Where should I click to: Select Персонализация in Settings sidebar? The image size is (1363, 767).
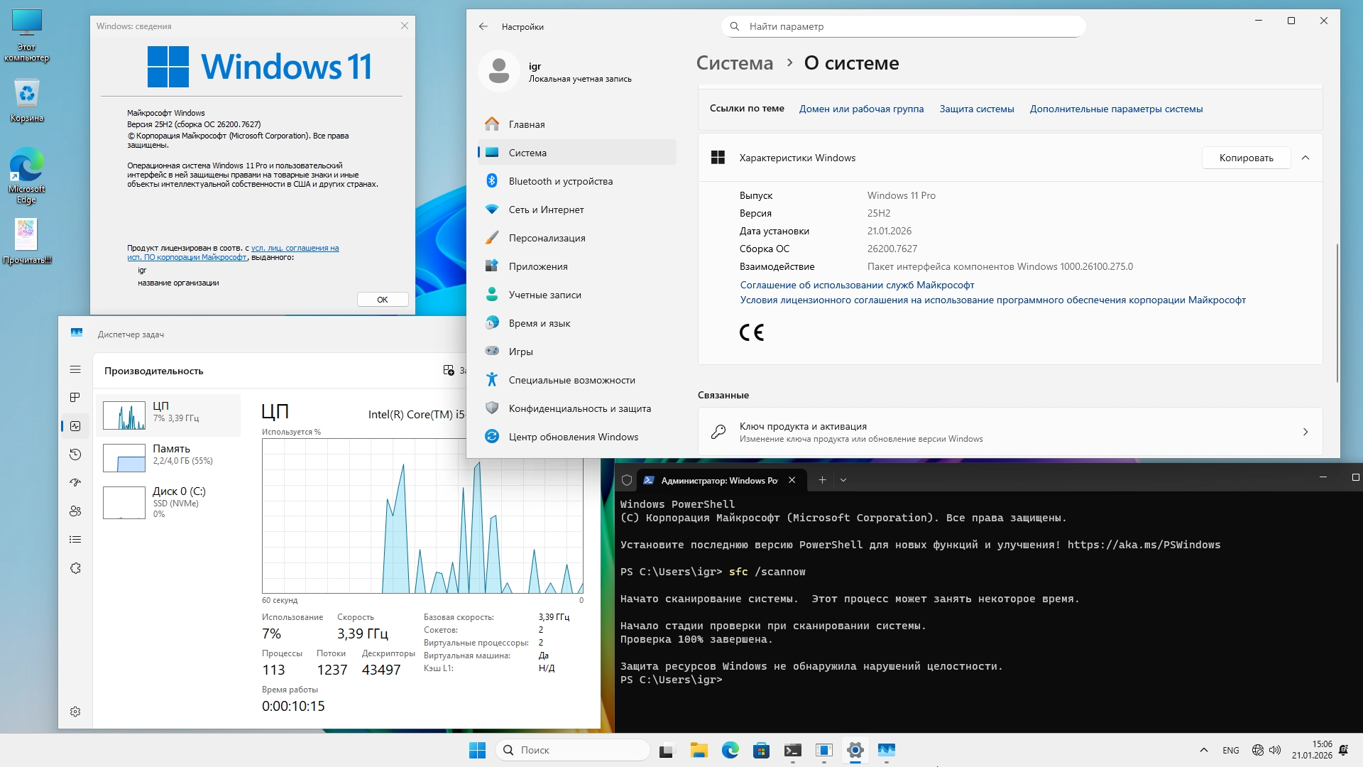click(x=547, y=238)
